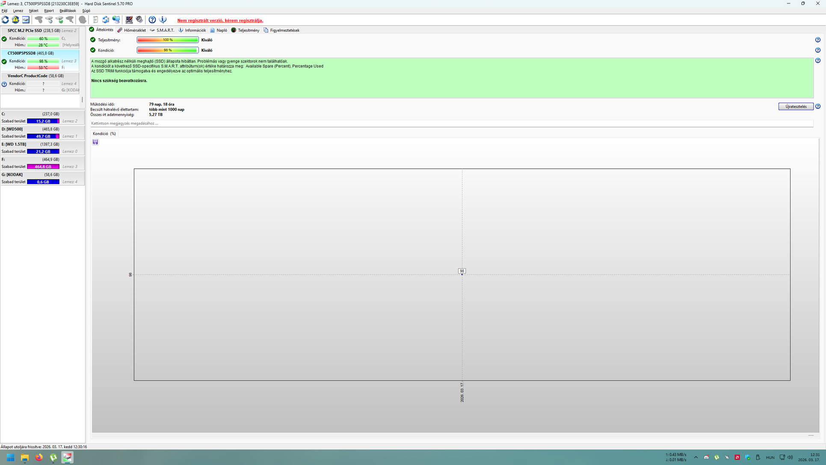Select the F: partition free space bar
The height and width of the screenshot is (465, 826).
pyautogui.click(x=43, y=167)
